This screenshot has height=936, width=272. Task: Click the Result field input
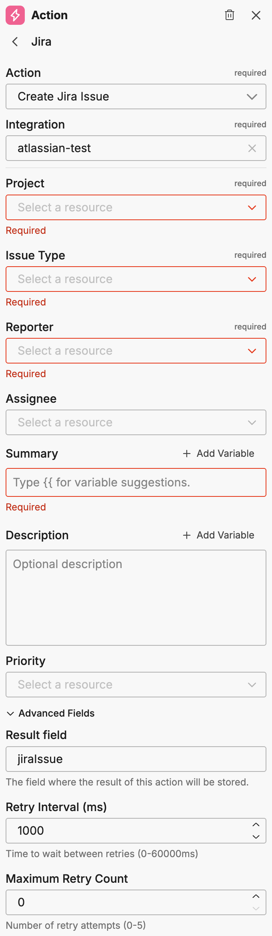pyautogui.click(x=136, y=759)
